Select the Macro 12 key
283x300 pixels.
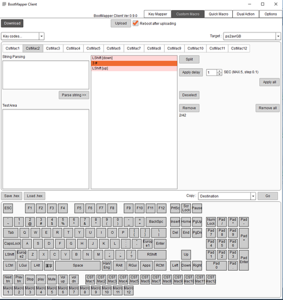[128, 290]
